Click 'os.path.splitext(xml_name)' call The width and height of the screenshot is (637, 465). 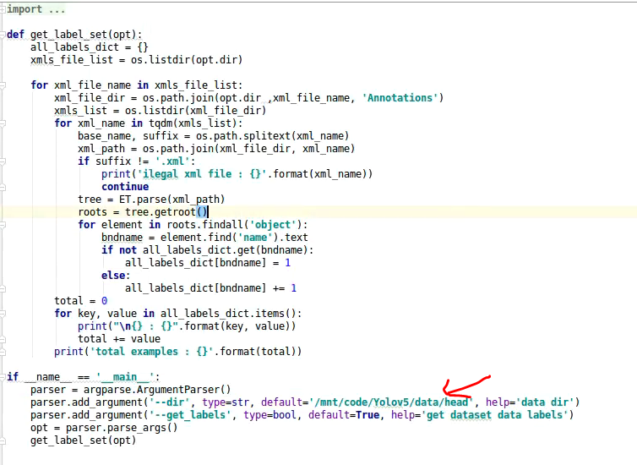pyautogui.click(x=273, y=136)
